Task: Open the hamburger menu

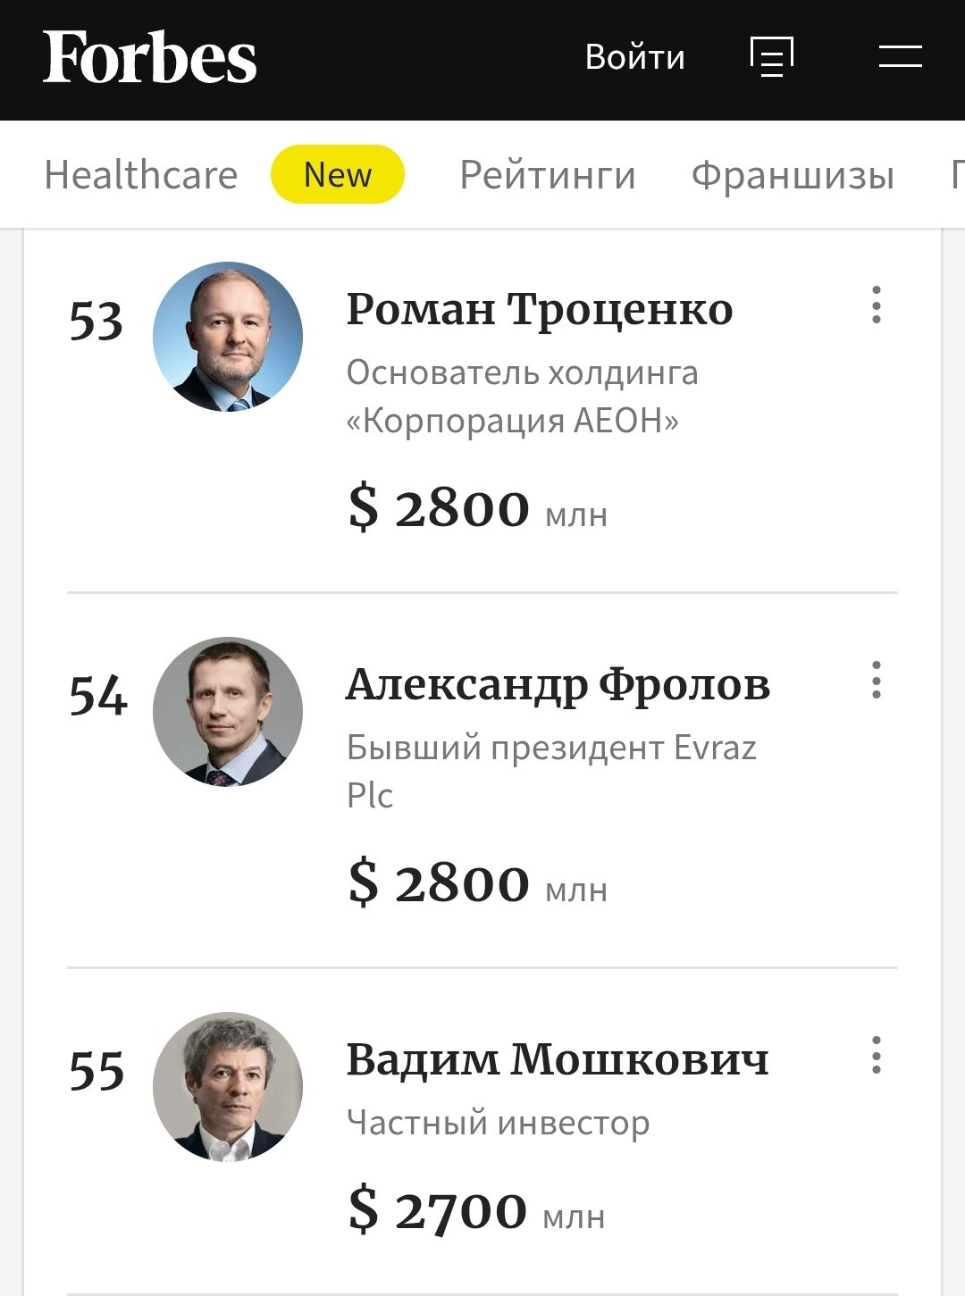Action: (x=900, y=56)
